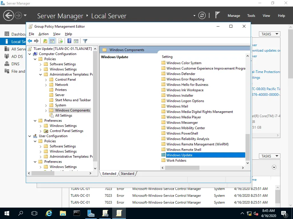This screenshot has width=293, height=219.
Task: Click the tree pane scroll down arrow
Action: point(95,168)
